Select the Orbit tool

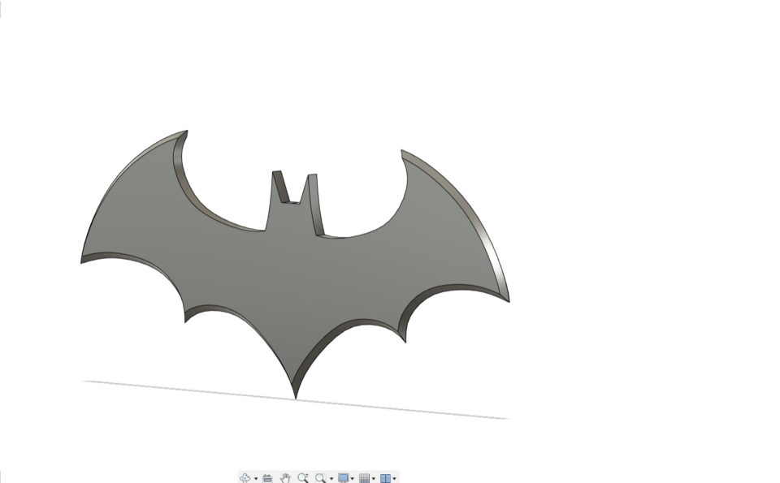click(245, 477)
